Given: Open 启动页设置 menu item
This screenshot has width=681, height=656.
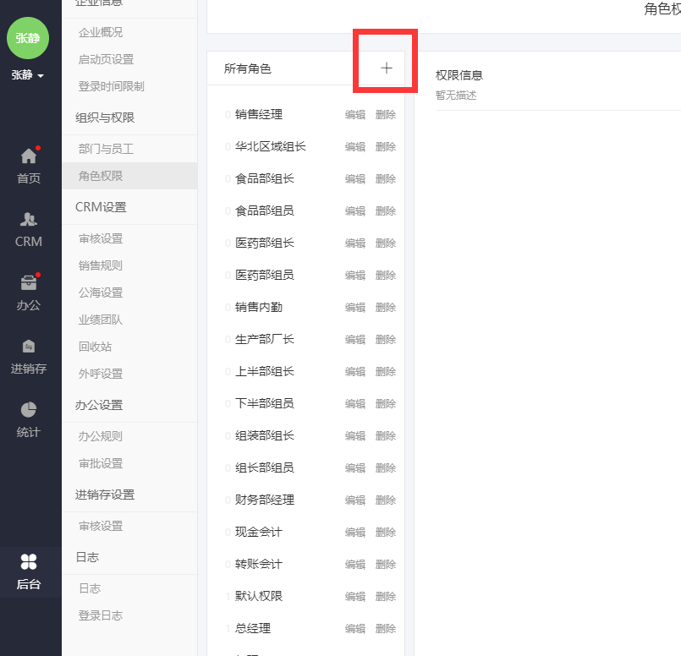Looking at the screenshot, I should pos(107,59).
